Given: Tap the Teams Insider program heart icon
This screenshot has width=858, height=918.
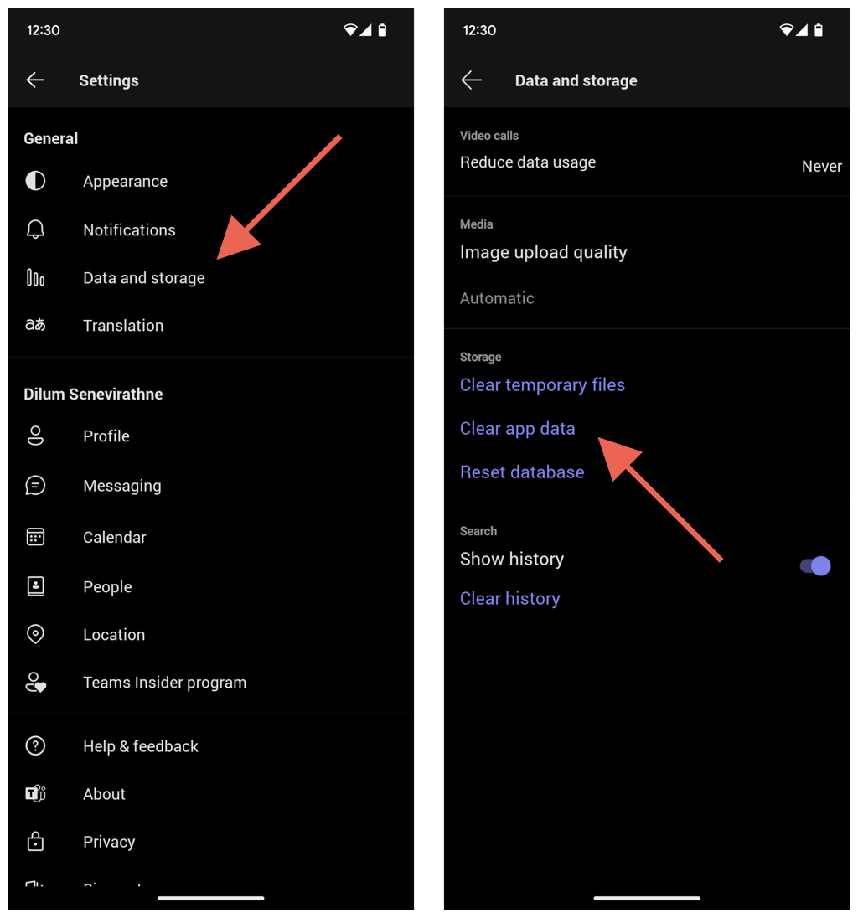Looking at the screenshot, I should 35,683.
